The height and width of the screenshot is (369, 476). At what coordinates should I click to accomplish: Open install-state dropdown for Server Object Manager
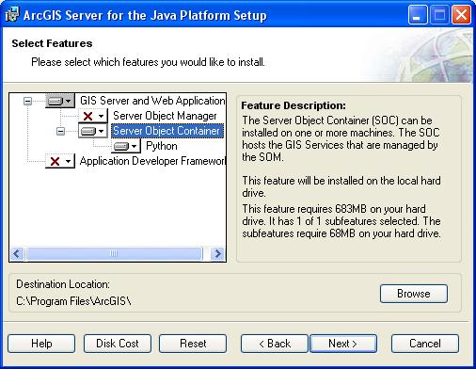point(93,116)
